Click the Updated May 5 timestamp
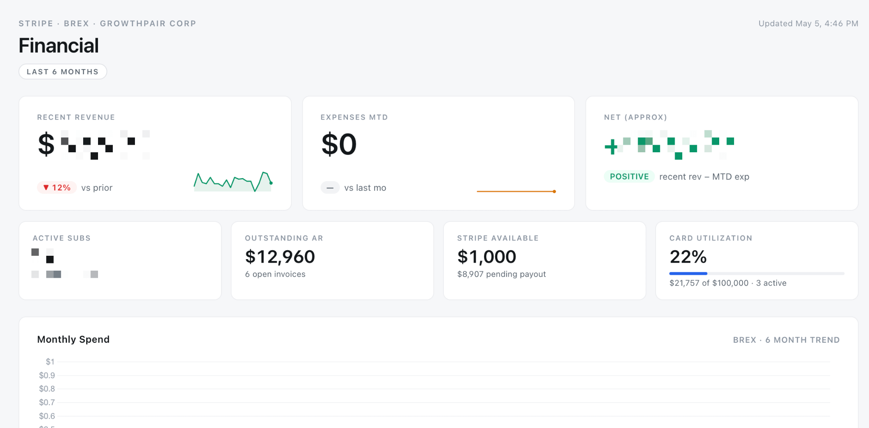 coord(808,23)
